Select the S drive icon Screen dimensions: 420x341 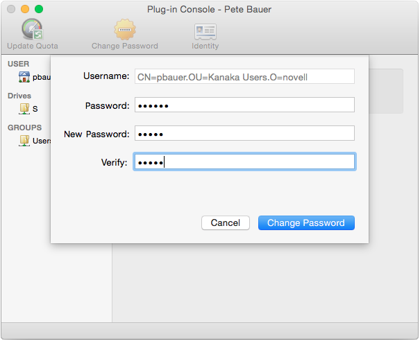24,109
